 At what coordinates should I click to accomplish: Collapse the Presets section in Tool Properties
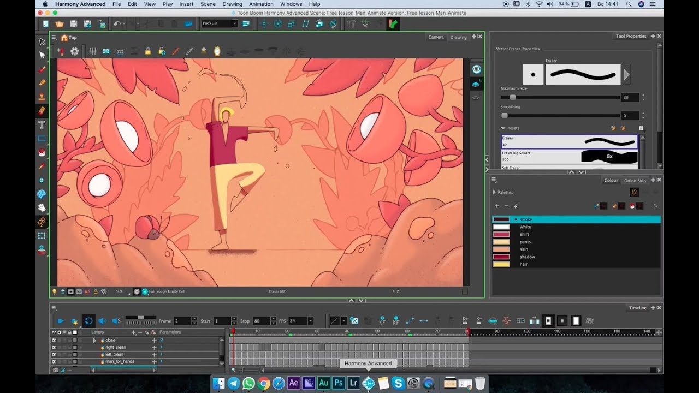point(503,128)
